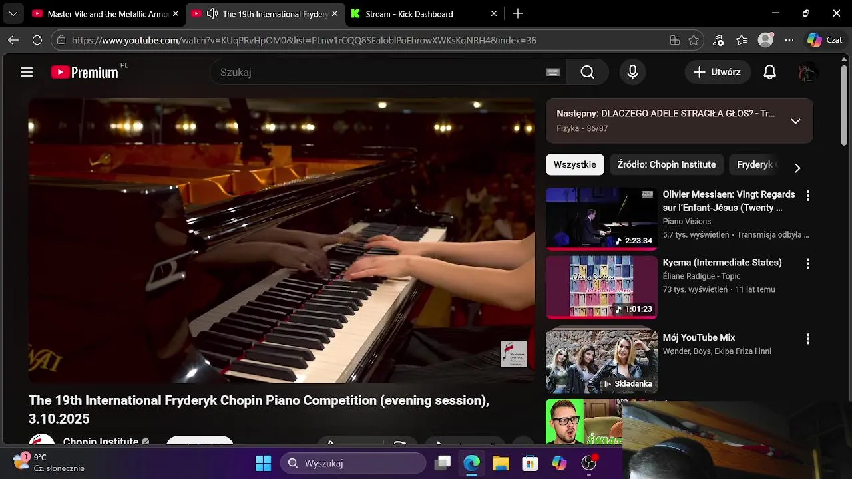This screenshot has width=852, height=479.
Task: Open the OBS Studio taskbar icon
Action: (589, 463)
